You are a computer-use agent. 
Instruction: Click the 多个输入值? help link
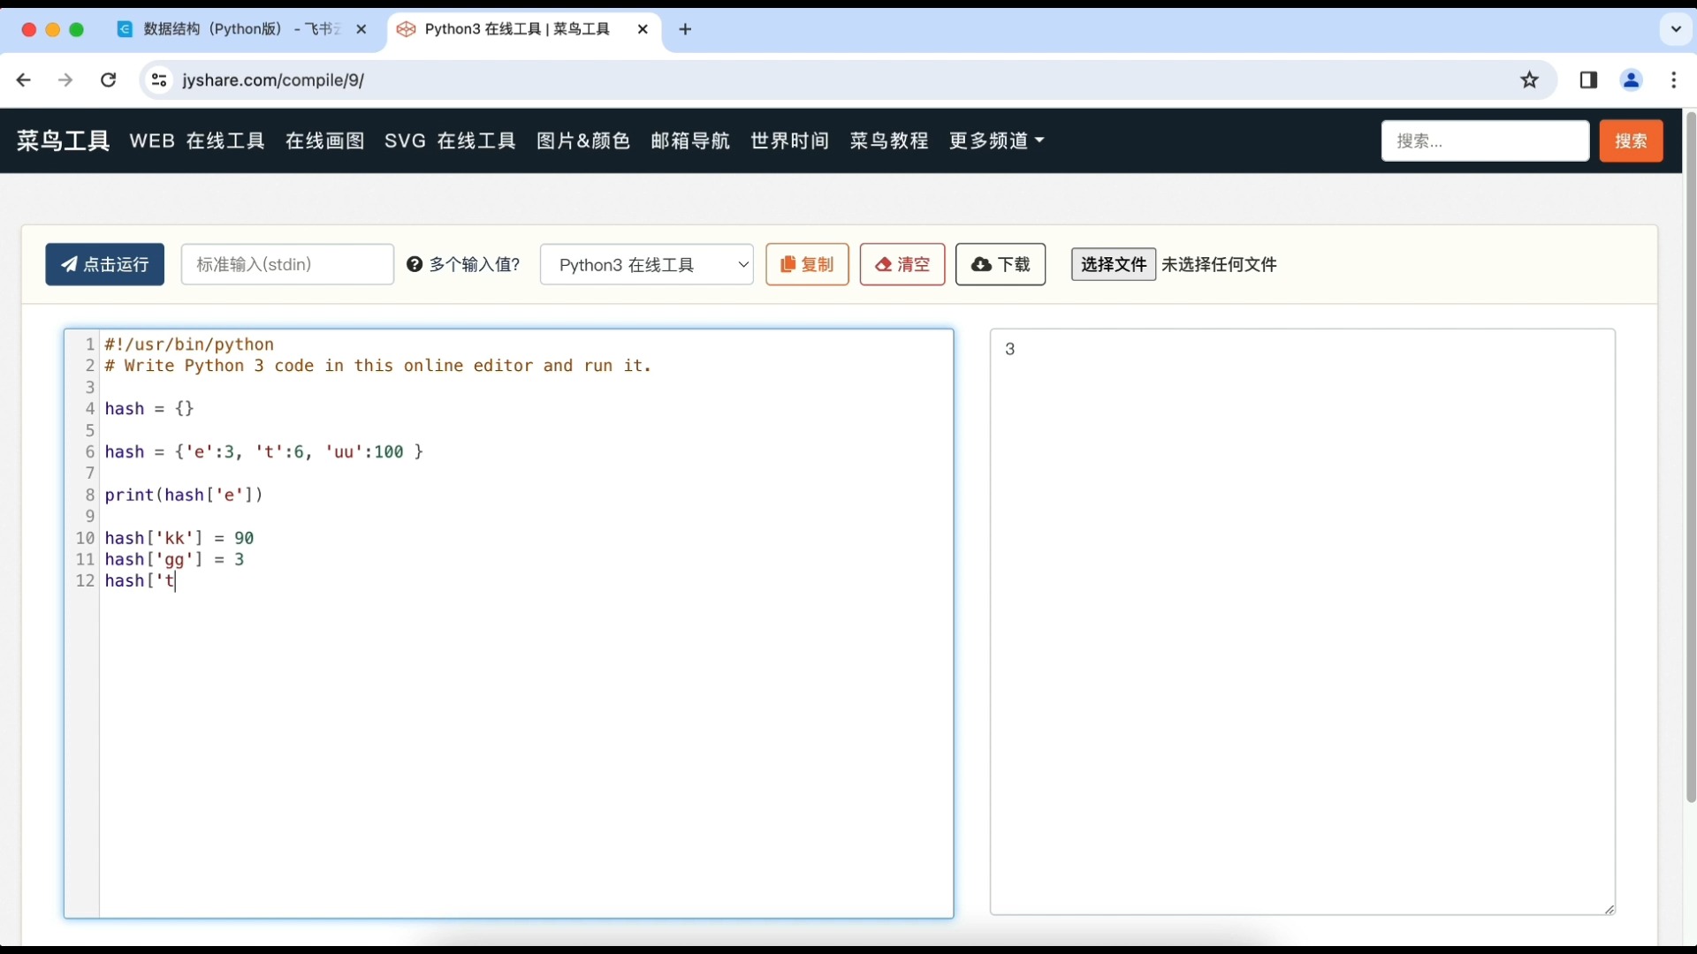pos(475,264)
